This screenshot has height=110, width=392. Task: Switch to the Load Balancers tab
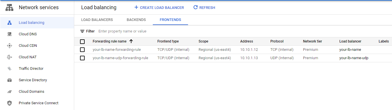tap(97, 20)
